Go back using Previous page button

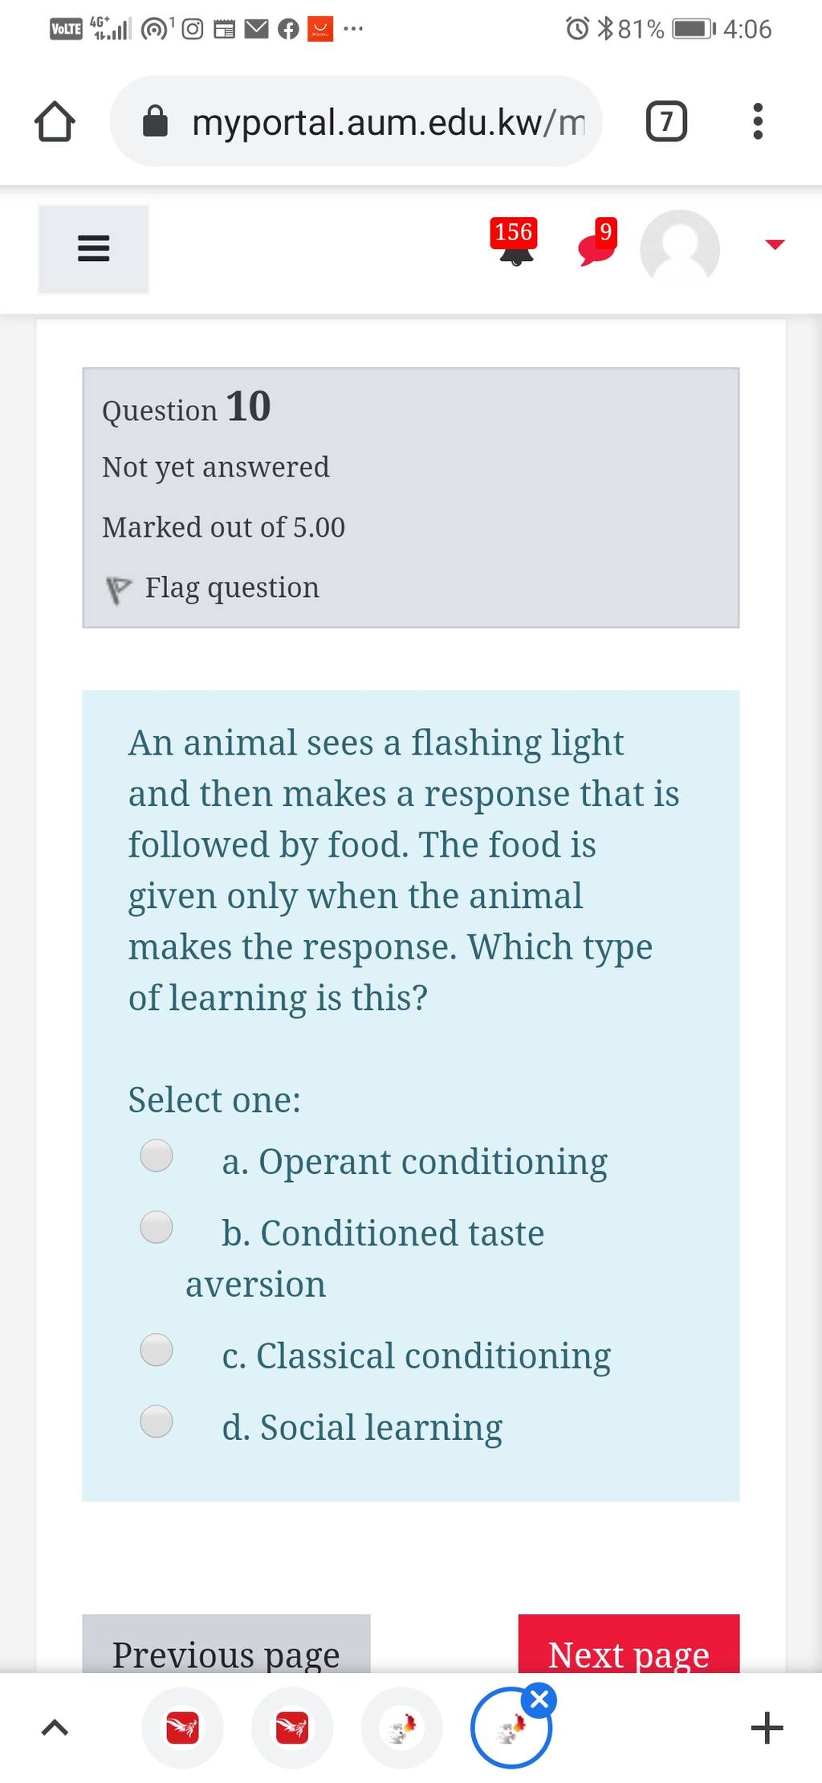point(226,1644)
